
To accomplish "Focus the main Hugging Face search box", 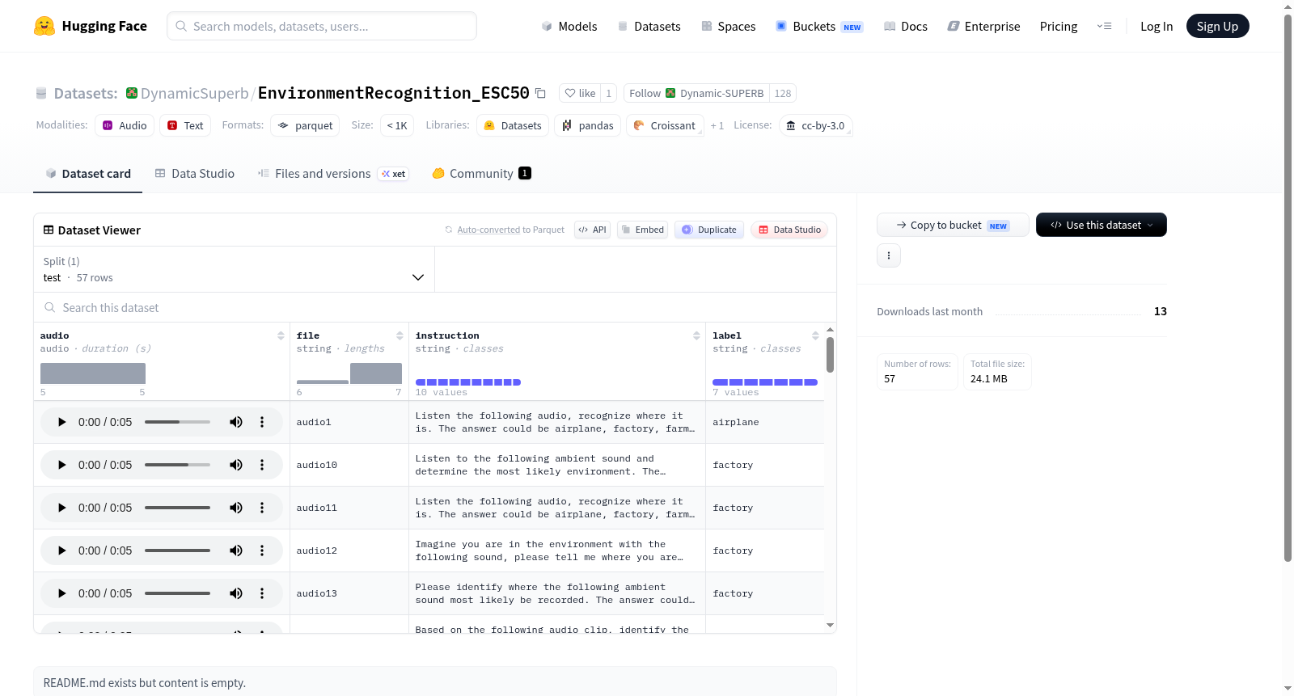I will (x=322, y=26).
